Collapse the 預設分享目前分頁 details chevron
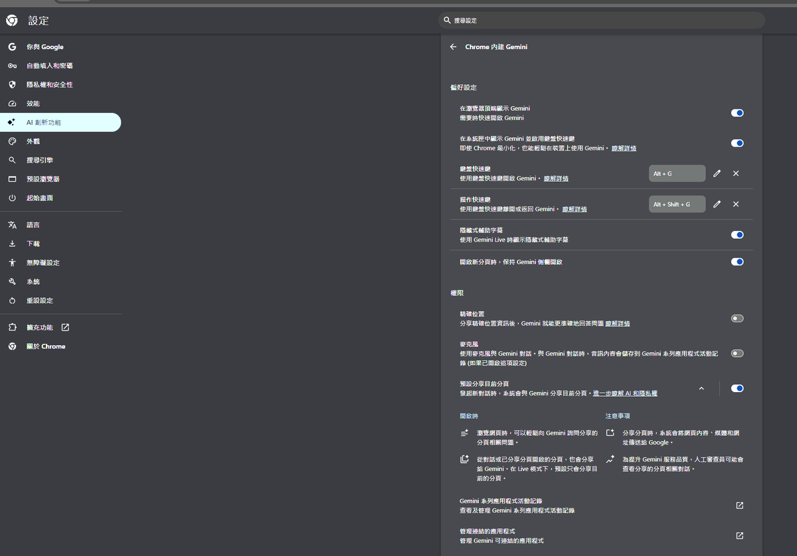Screen dimensions: 797x556 point(701,388)
